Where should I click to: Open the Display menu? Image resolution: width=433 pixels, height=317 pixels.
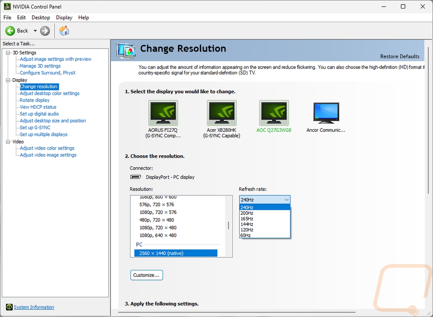(64, 17)
